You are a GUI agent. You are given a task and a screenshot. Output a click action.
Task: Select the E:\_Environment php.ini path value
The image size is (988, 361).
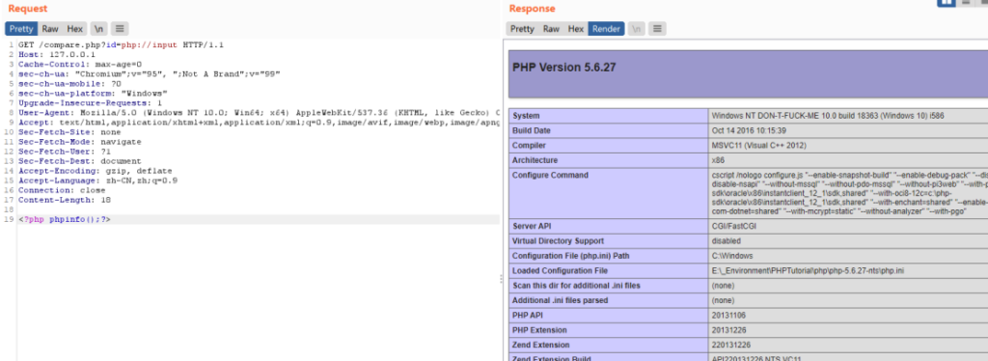[x=848, y=271]
